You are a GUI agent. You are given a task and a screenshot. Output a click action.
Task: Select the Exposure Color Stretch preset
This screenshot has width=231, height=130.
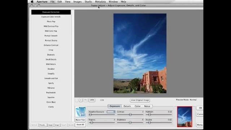[51, 17]
